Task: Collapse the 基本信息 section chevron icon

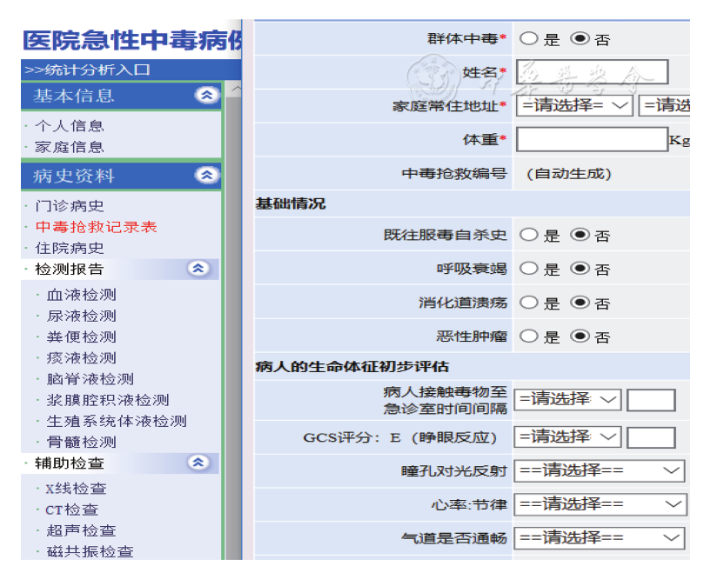Action: tap(206, 96)
